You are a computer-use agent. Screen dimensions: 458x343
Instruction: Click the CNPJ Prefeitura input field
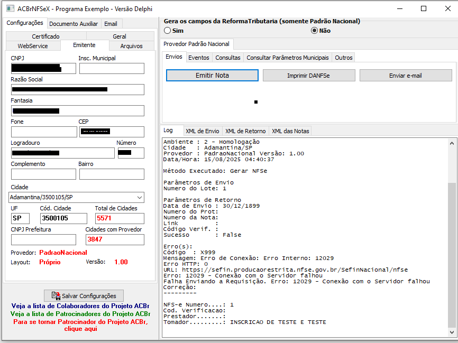tap(43, 239)
